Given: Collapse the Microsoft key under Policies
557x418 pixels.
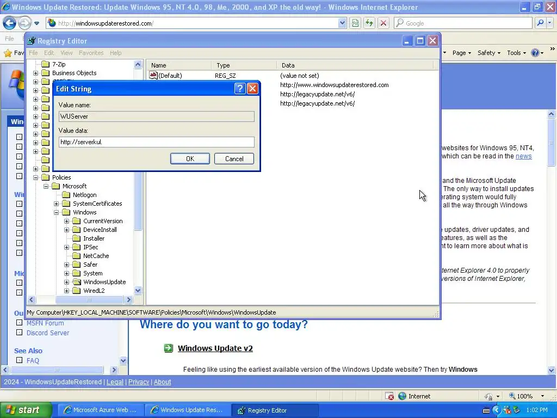Looking at the screenshot, I should (46, 186).
